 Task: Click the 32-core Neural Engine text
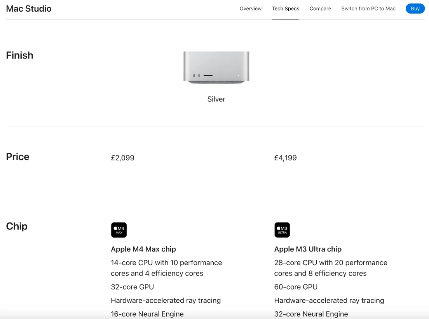pos(311,314)
